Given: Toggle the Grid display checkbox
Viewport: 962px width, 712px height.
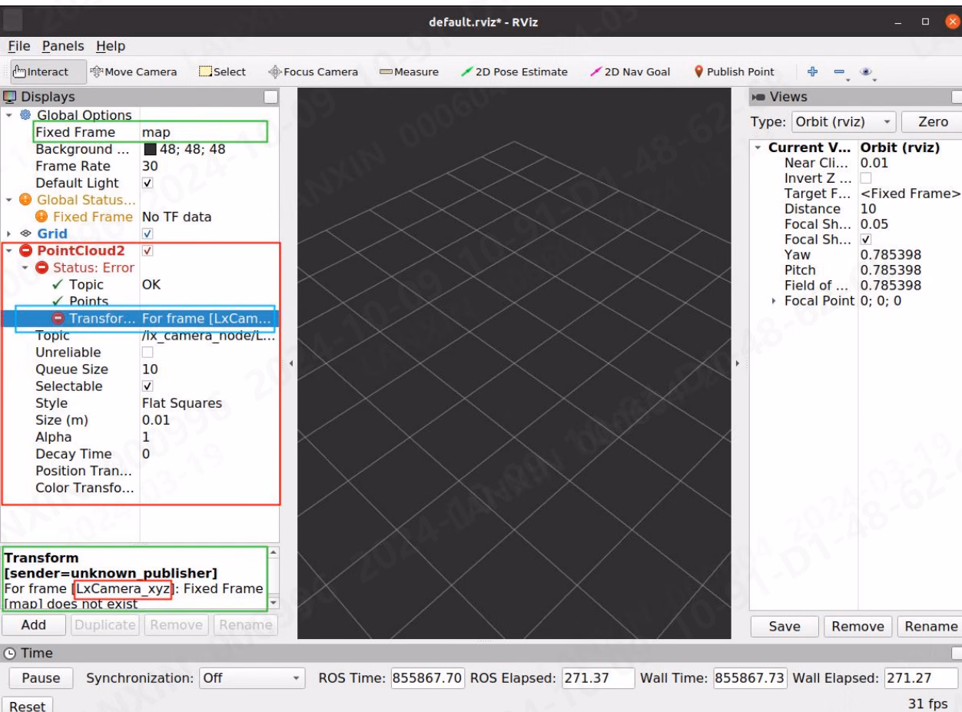Looking at the screenshot, I should 148,233.
